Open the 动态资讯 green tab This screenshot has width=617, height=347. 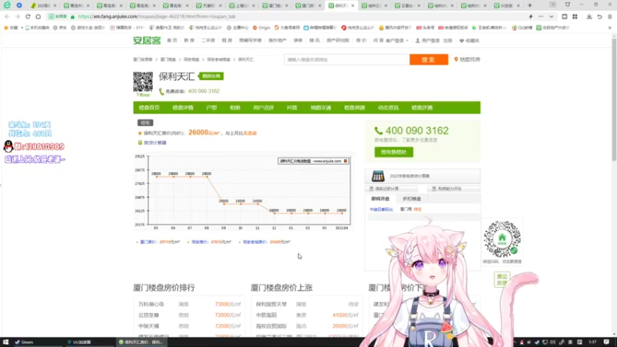(x=389, y=107)
